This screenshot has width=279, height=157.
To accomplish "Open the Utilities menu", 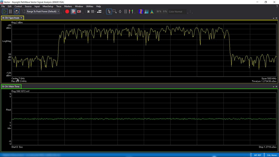I will [x=90, y=6].
